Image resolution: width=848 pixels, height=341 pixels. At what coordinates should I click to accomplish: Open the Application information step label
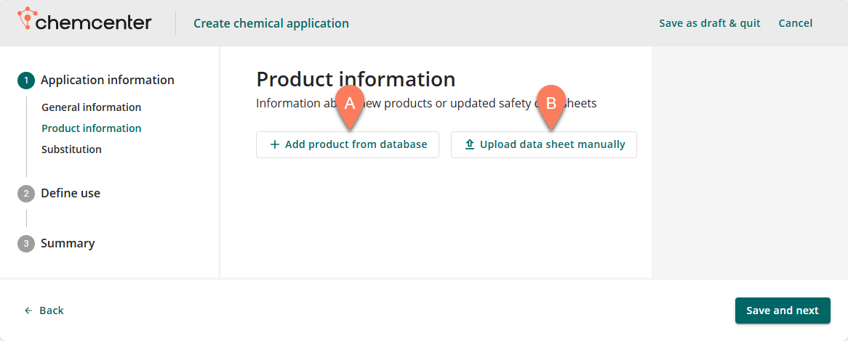107,80
